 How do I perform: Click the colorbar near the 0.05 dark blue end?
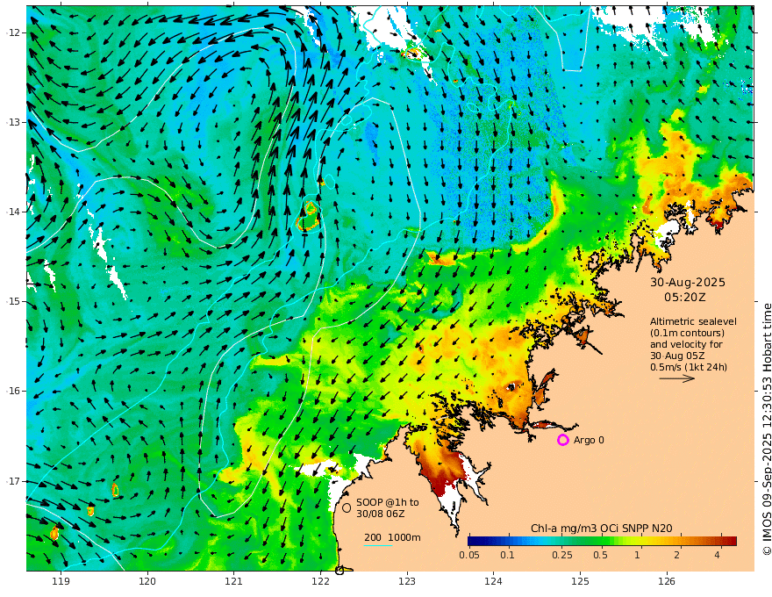coord(472,542)
